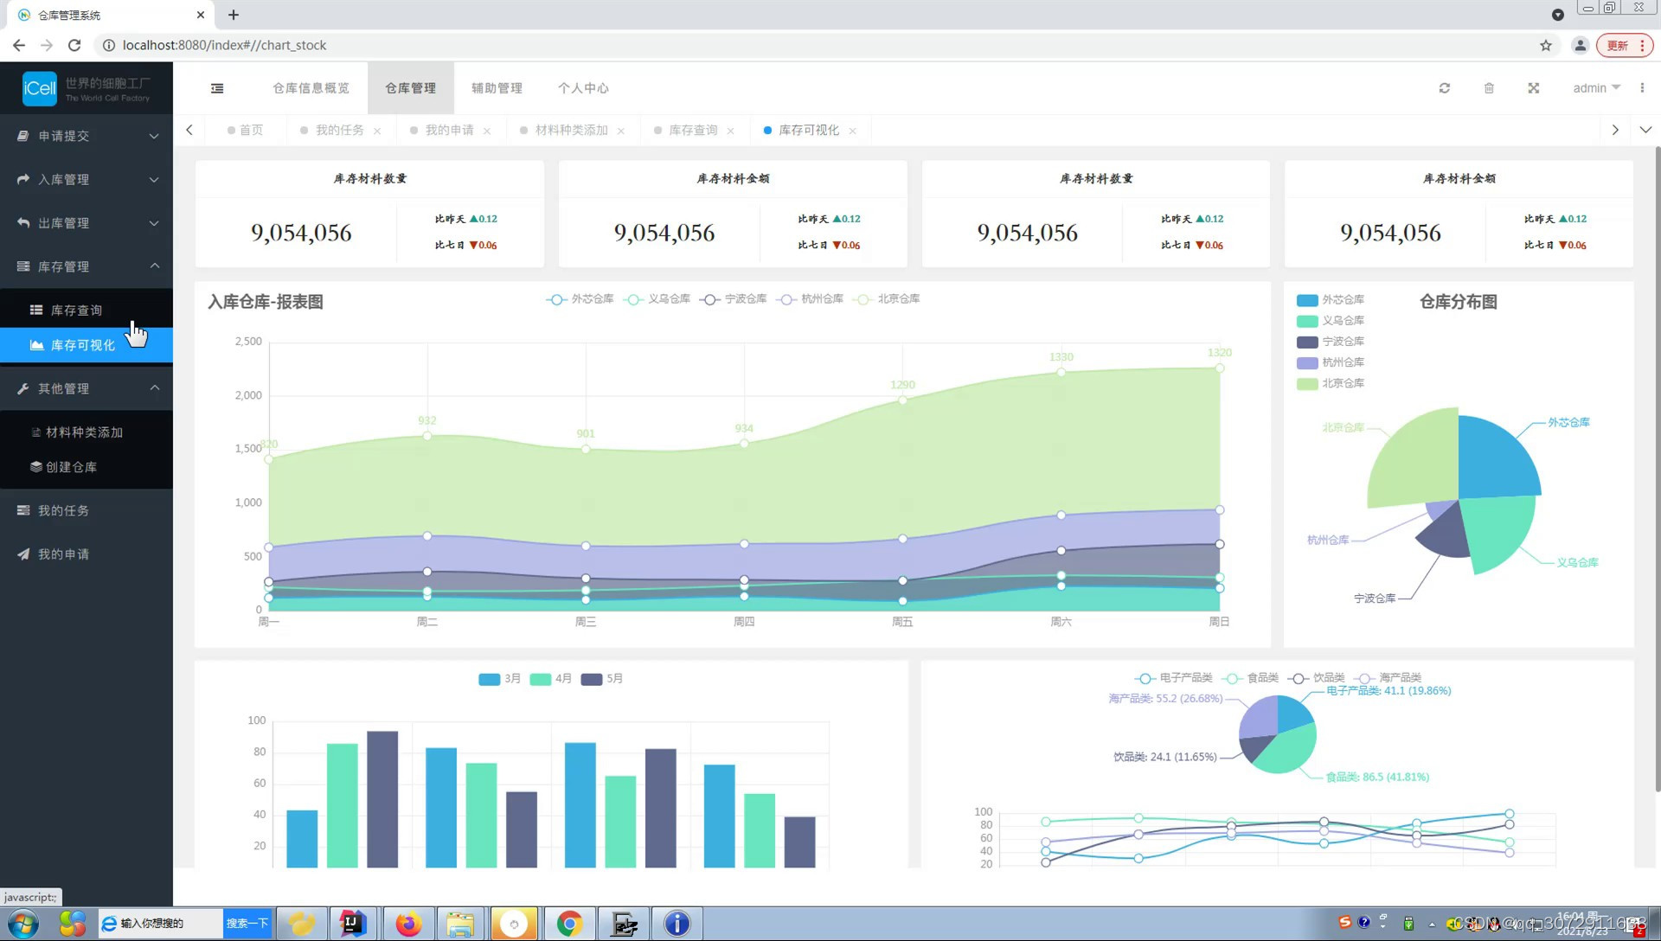Open the admin user dropdown
This screenshot has width=1661, height=941.
pyautogui.click(x=1596, y=88)
